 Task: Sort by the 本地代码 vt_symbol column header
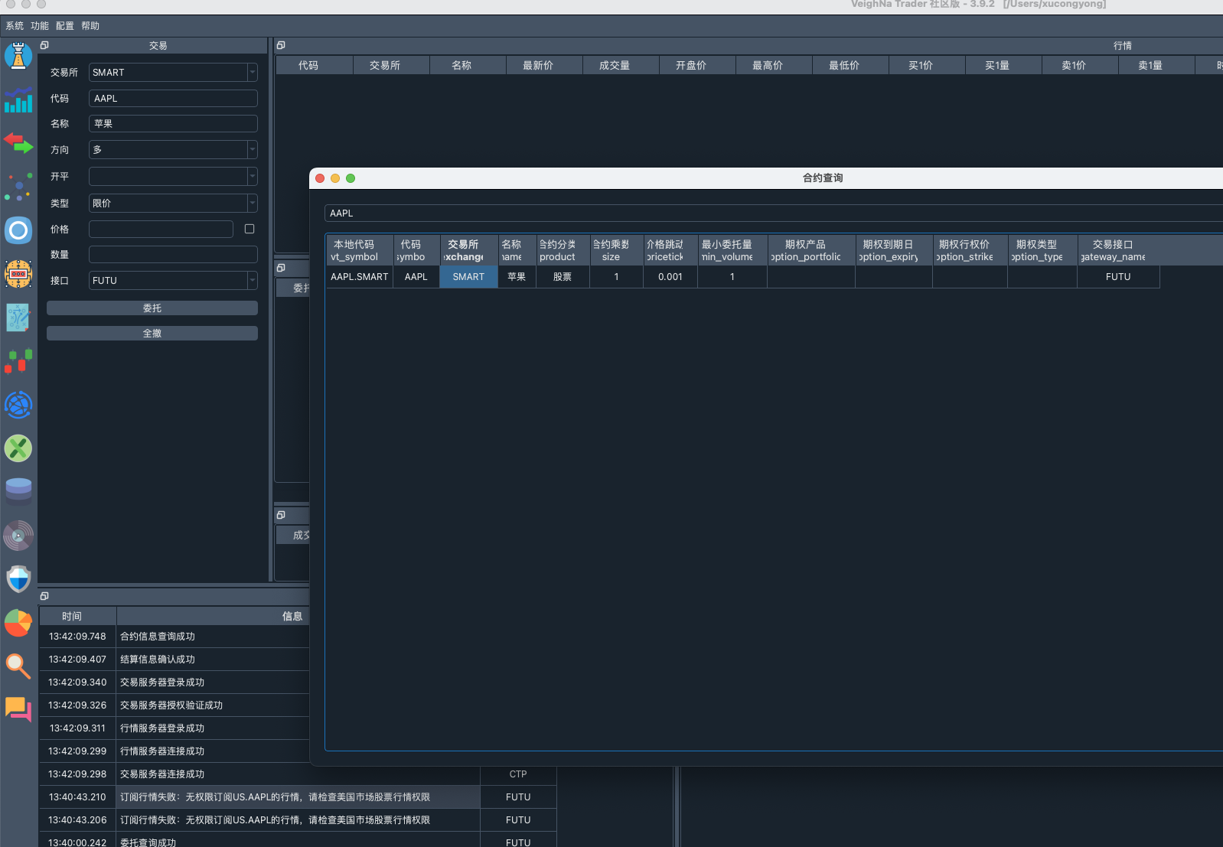pyautogui.click(x=360, y=250)
